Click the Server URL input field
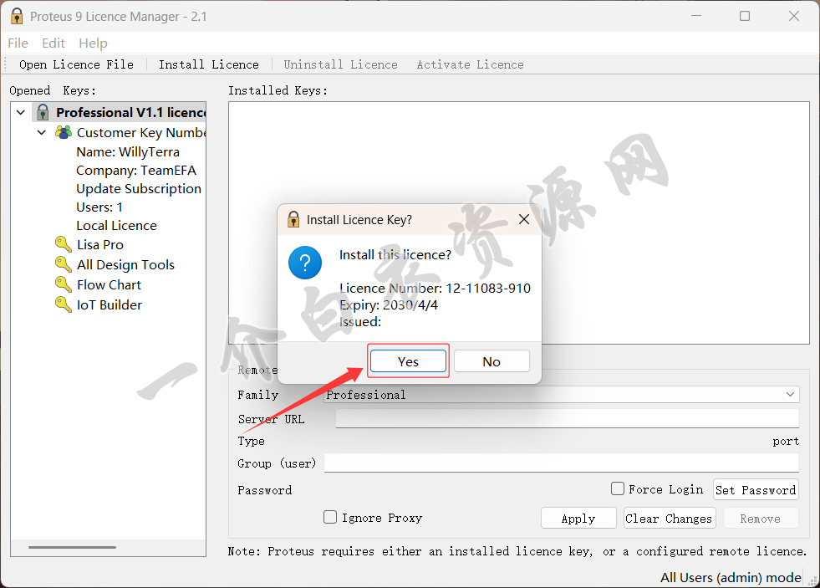The image size is (820, 588). tap(567, 418)
